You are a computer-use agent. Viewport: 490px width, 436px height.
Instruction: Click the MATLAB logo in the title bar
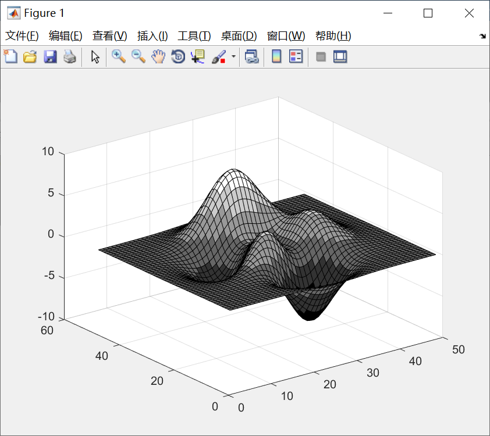(x=13, y=13)
